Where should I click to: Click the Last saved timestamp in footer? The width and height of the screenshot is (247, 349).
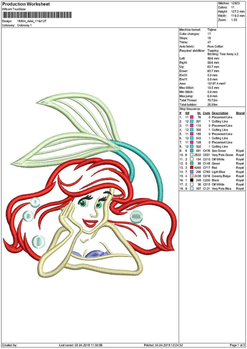click(x=81, y=345)
